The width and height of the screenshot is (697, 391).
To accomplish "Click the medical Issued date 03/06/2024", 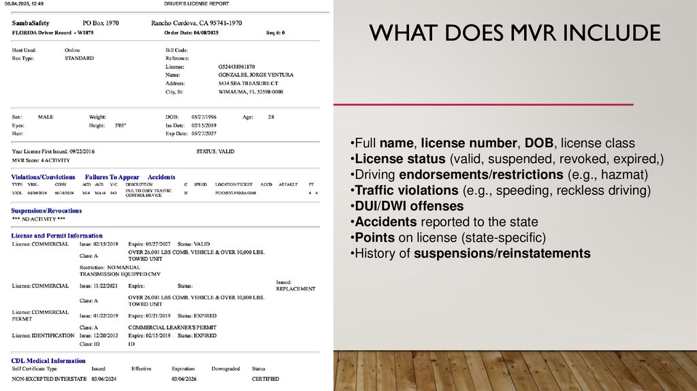I will (104, 379).
